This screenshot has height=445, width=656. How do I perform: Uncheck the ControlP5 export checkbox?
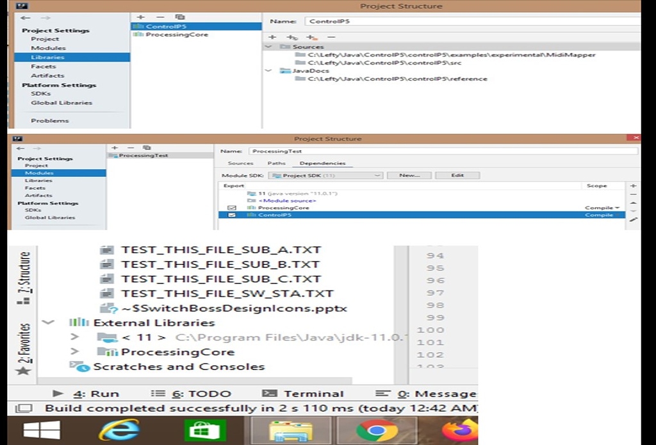233,215
